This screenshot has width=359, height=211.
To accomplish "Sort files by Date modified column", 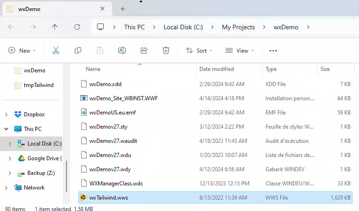I will click(x=216, y=69).
